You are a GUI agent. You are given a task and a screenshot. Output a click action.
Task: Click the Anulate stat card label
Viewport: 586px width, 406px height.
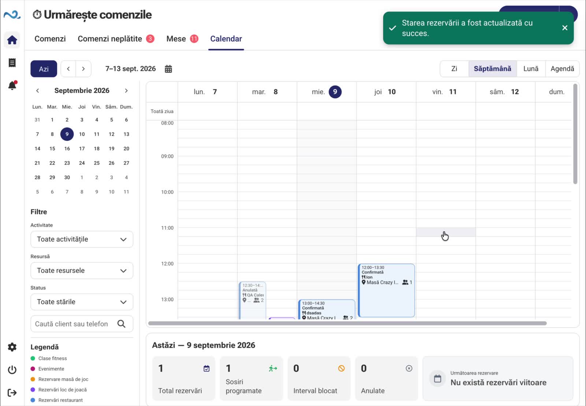click(x=373, y=391)
